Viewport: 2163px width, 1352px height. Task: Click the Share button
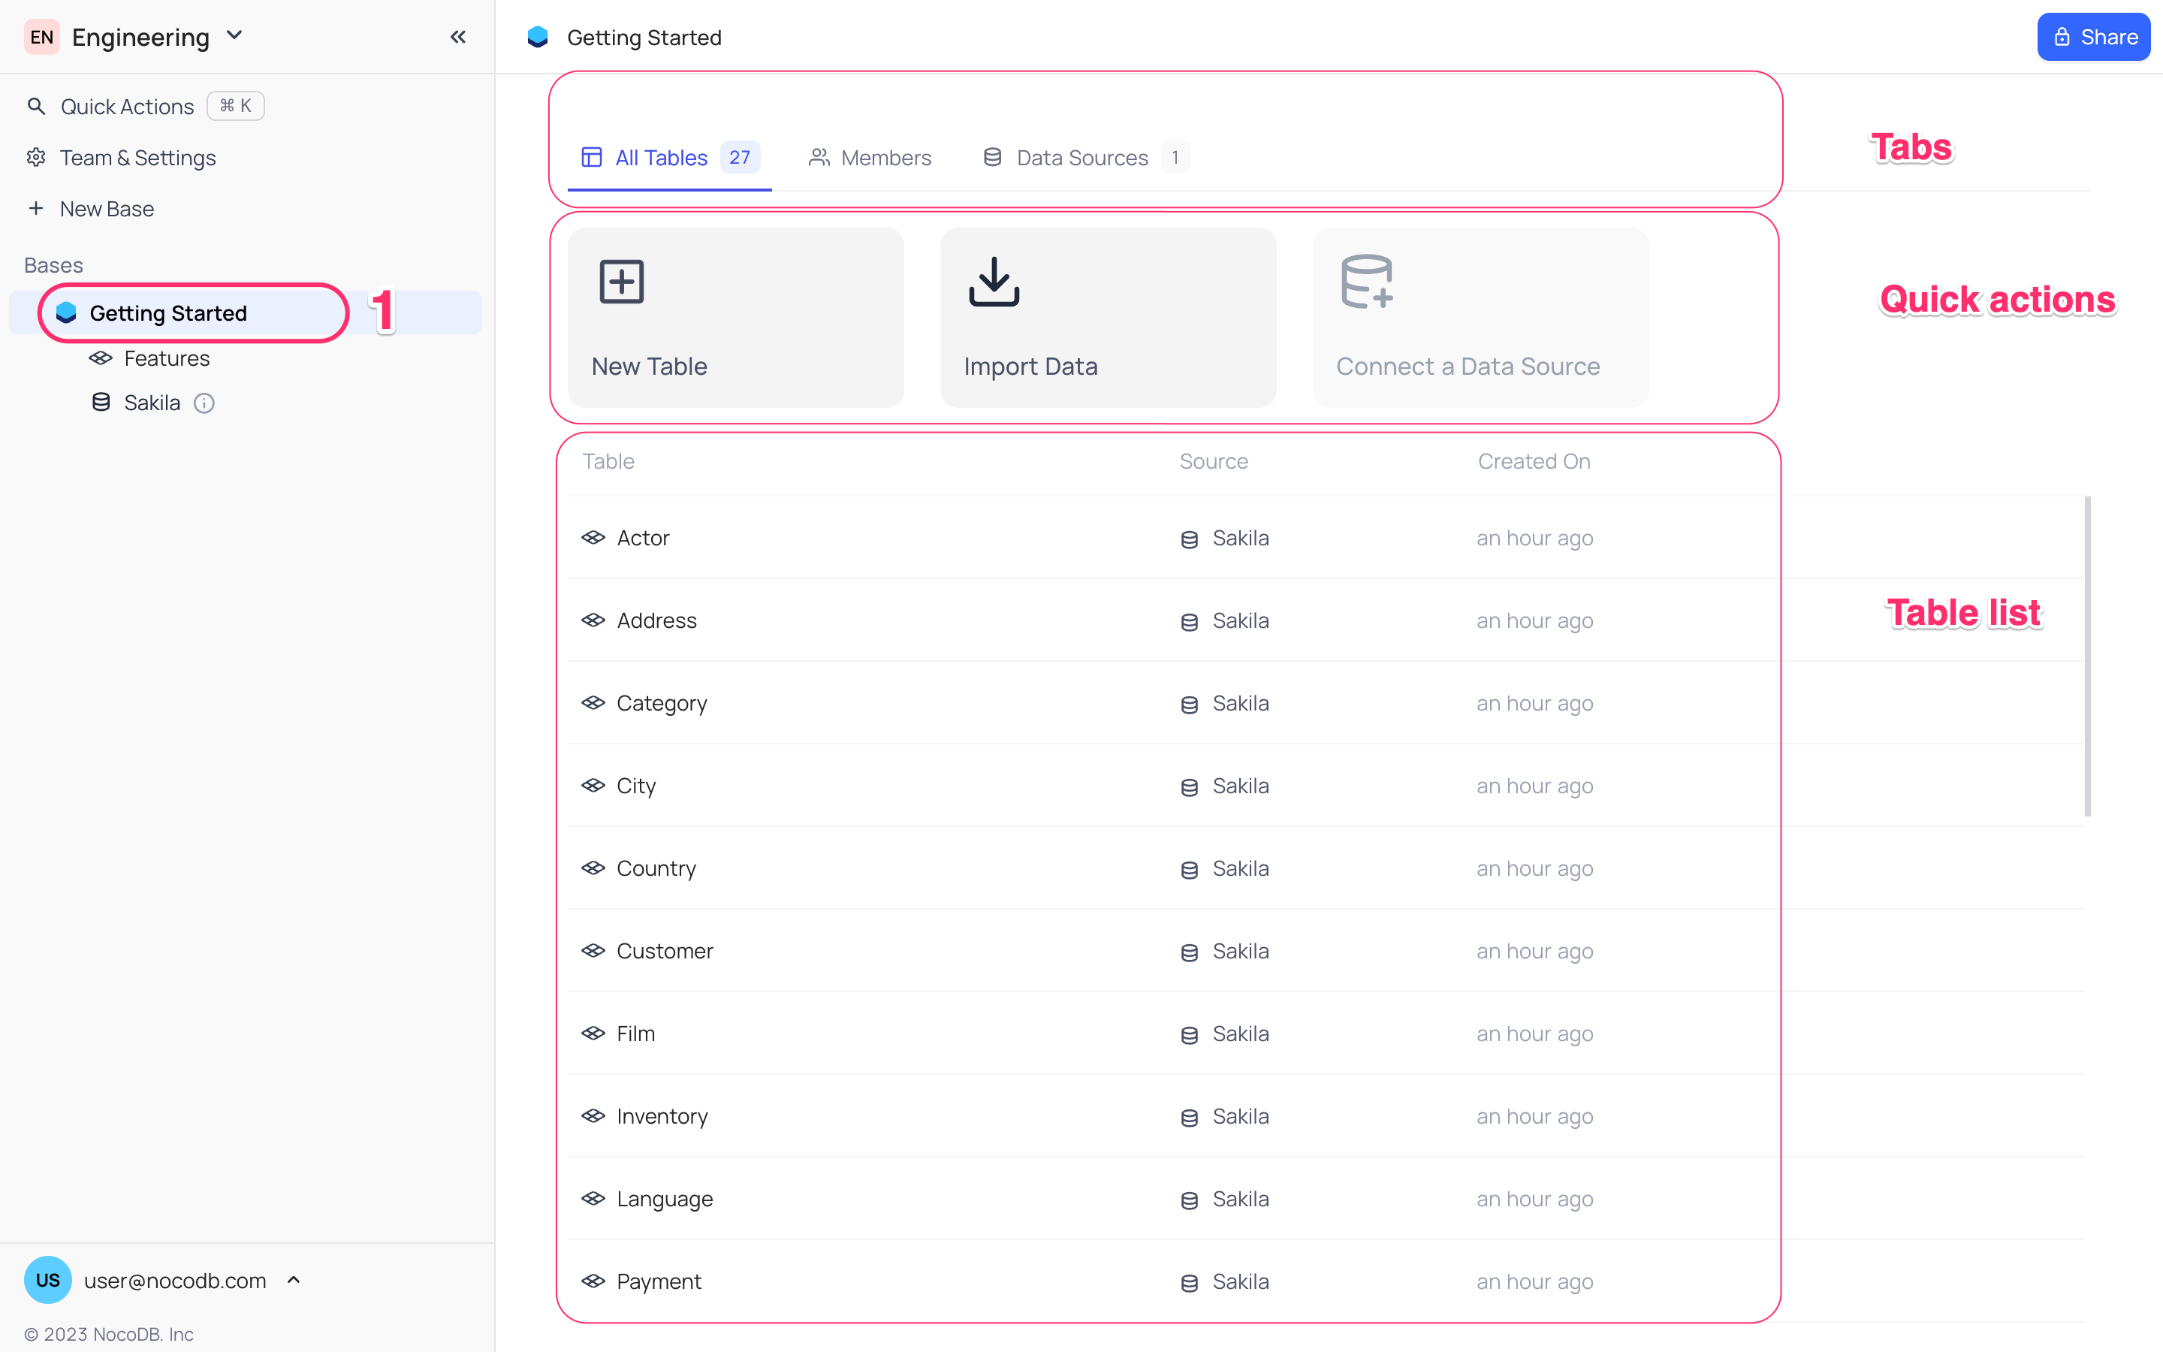(2093, 37)
